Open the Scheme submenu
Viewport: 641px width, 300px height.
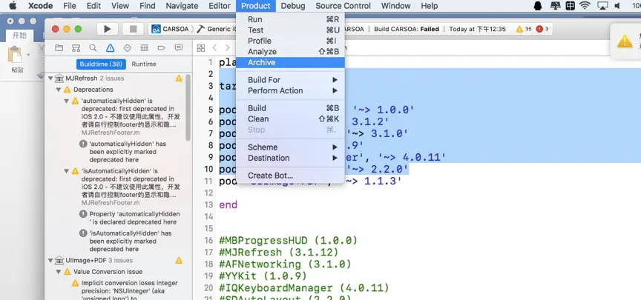(290, 147)
